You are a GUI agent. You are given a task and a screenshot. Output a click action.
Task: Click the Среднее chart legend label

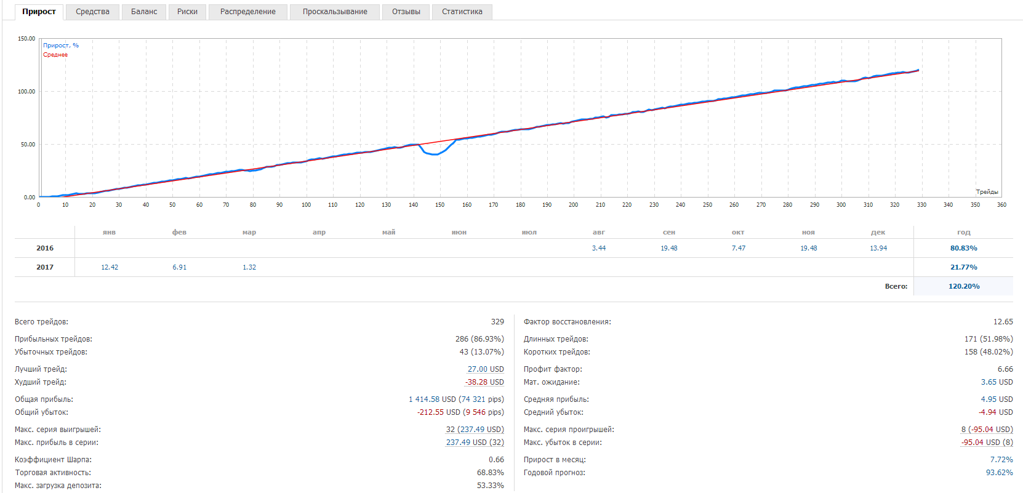[55, 55]
